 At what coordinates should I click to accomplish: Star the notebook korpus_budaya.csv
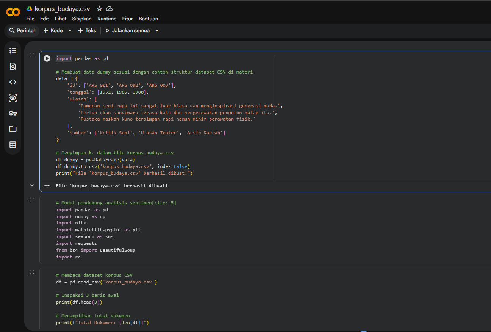(x=99, y=9)
